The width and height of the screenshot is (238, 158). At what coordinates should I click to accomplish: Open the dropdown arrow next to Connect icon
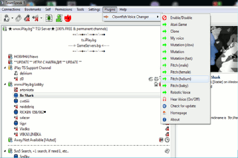coord(13,18)
